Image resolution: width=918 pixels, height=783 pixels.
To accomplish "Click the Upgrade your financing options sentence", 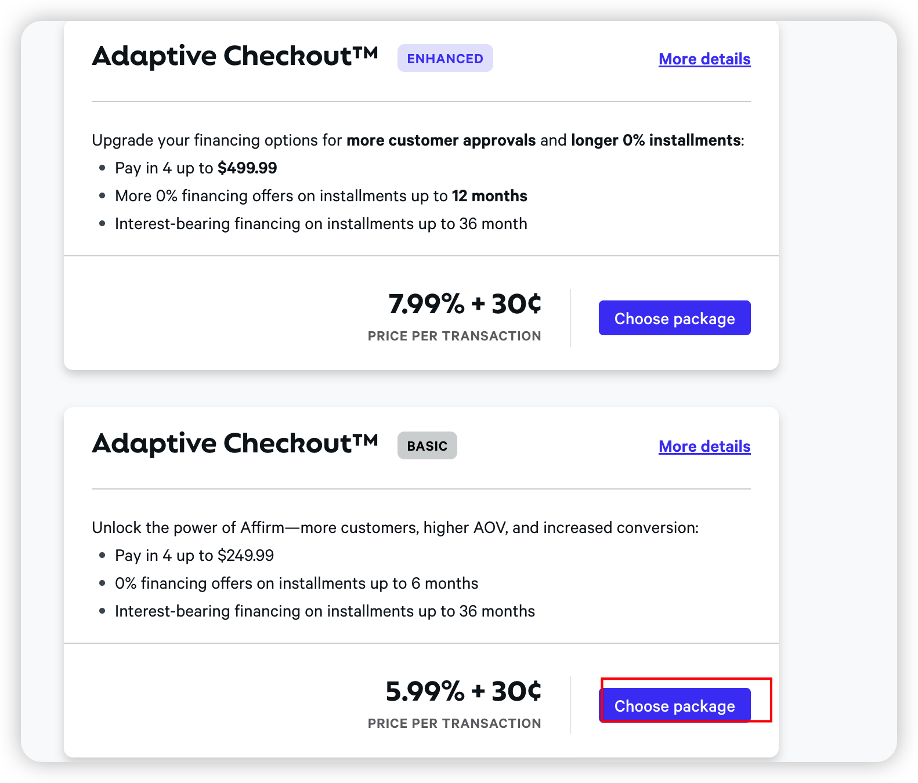I will [x=418, y=140].
